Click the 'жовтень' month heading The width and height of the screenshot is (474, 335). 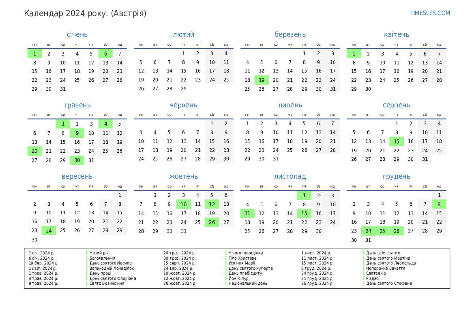coord(183,177)
